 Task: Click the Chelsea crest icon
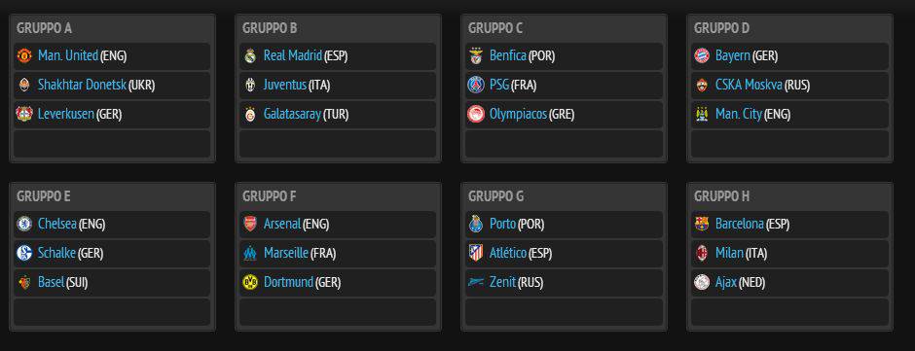point(24,224)
